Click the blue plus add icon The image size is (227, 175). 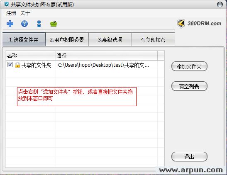click(10, 24)
